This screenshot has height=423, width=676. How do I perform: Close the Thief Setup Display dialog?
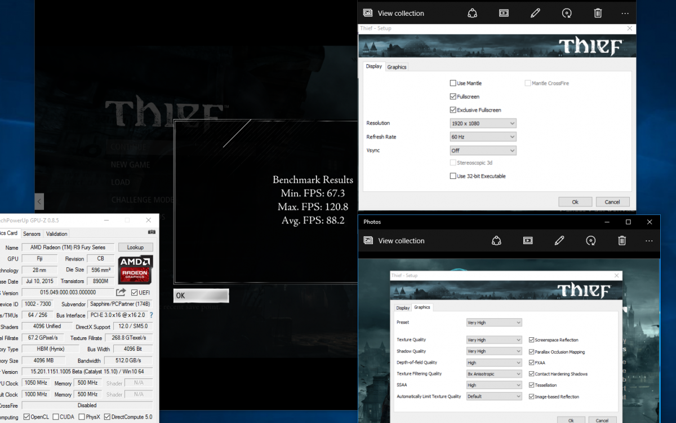click(629, 28)
